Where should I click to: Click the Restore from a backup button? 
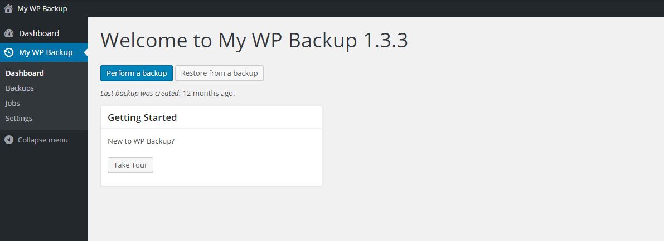219,73
